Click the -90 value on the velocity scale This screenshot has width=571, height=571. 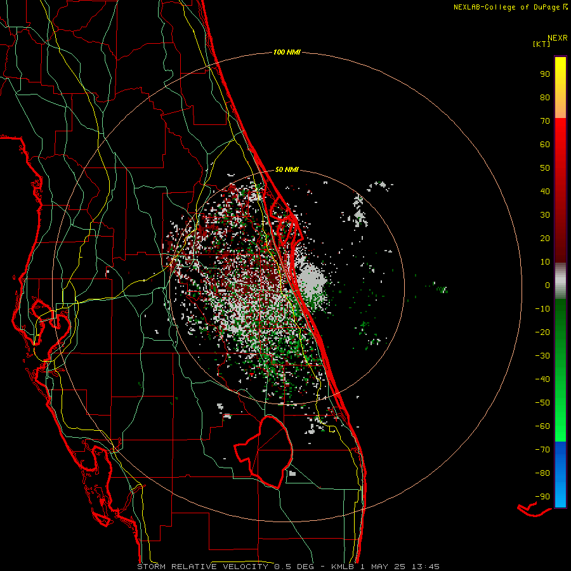tap(542, 497)
